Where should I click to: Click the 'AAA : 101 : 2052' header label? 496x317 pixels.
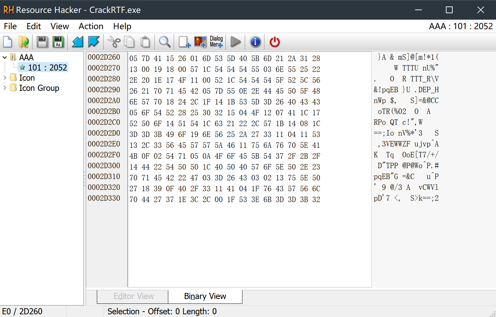461,26
